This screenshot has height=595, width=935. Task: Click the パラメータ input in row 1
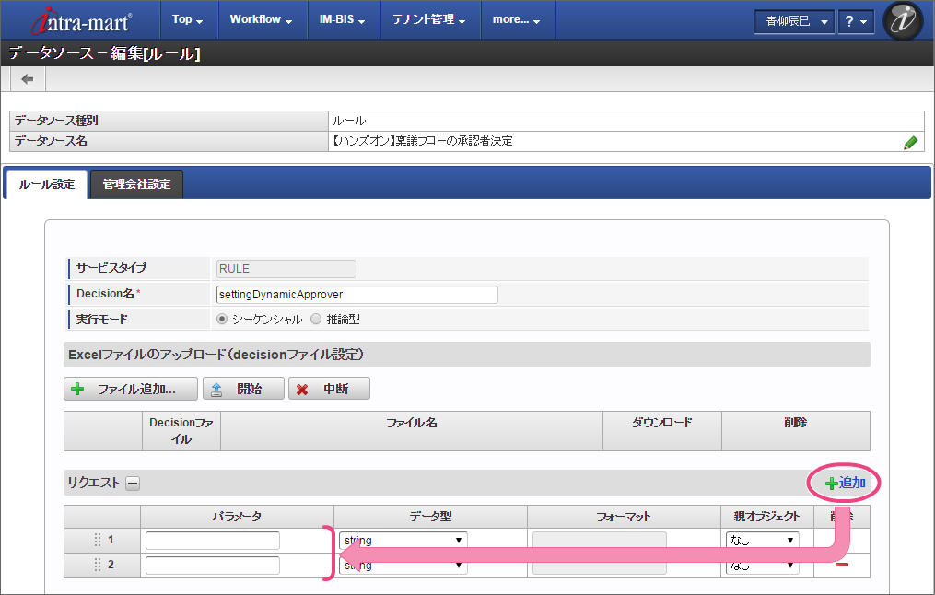[x=213, y=540]
